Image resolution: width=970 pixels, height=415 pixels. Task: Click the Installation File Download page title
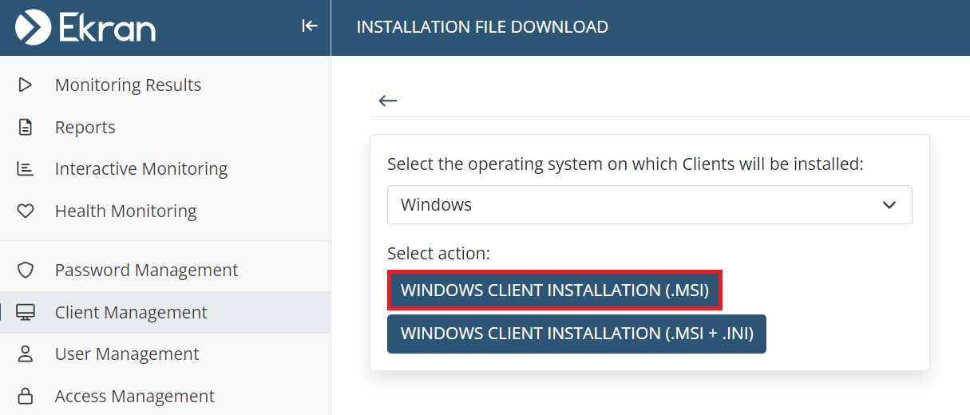(x=482, y=27)
